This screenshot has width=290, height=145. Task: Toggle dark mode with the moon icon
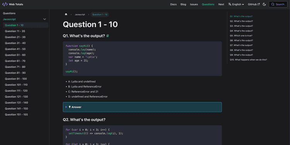point(264,4)
